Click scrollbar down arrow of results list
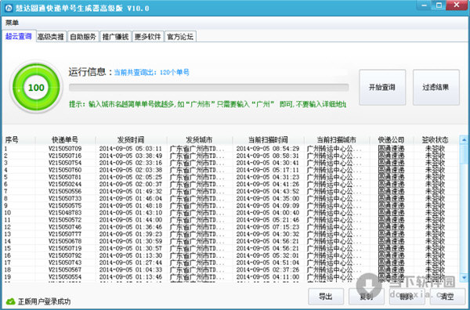 [464, 278]
